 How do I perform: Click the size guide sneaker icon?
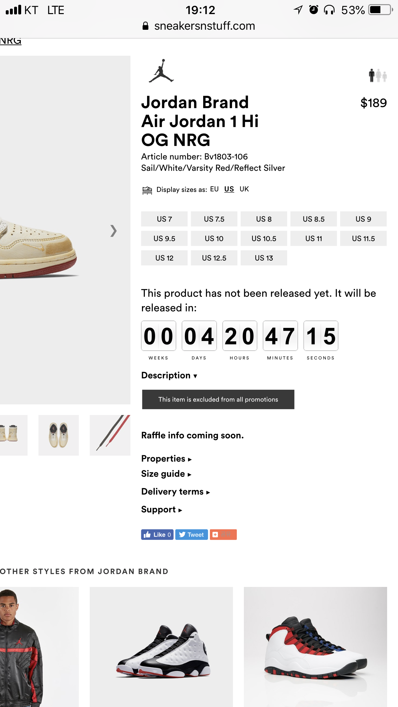pos(147,190)
